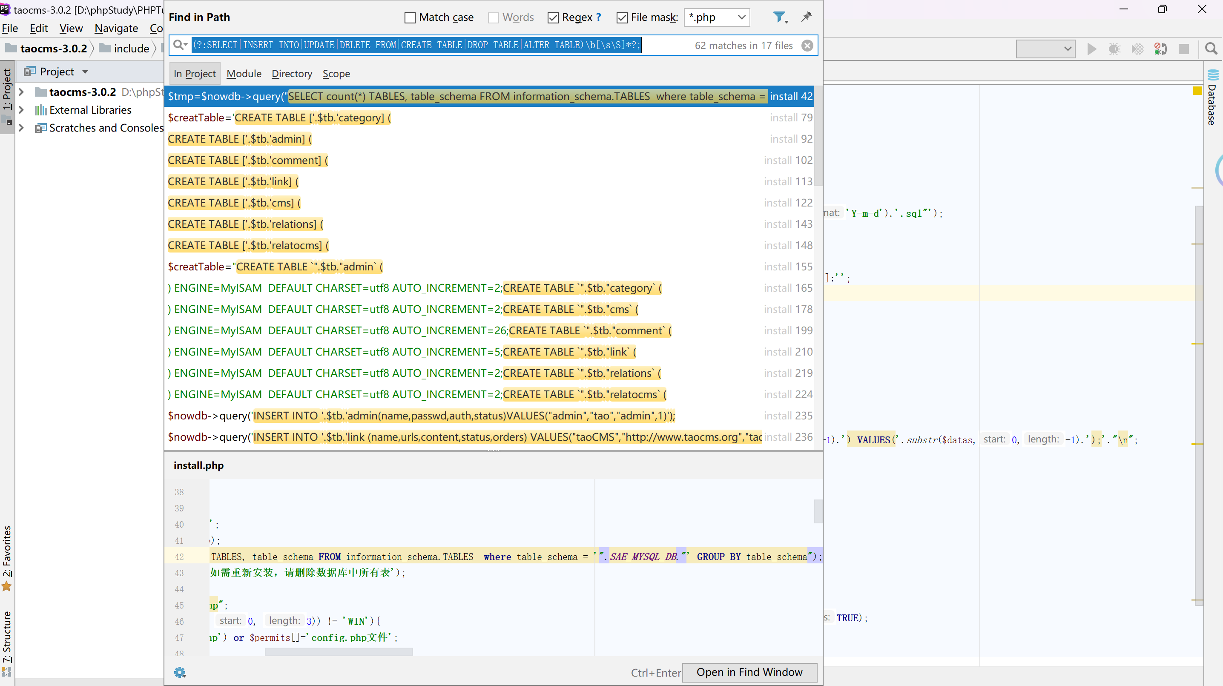
Task: Click Open in Find Window button
Action: 749,672
